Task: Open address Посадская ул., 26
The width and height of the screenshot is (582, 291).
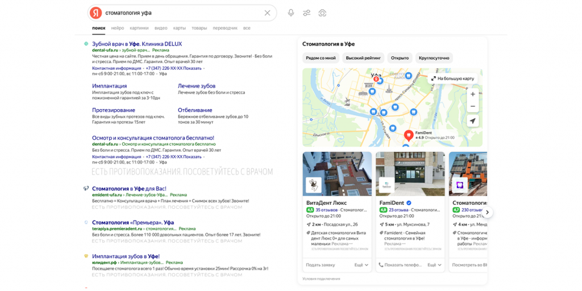Action: pyautogui.click(x=341, y=225)
